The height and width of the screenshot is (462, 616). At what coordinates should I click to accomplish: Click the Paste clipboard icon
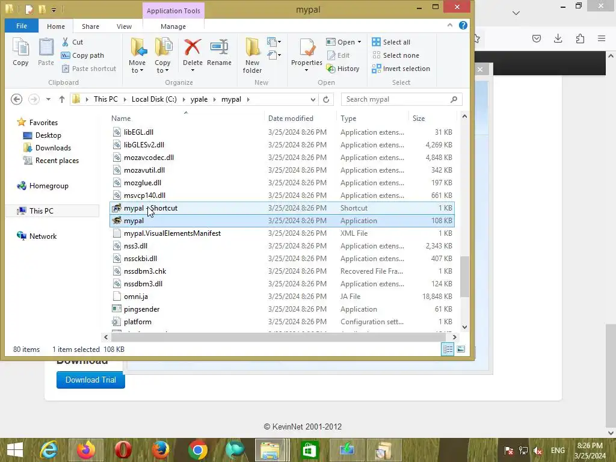click(46, 52)
